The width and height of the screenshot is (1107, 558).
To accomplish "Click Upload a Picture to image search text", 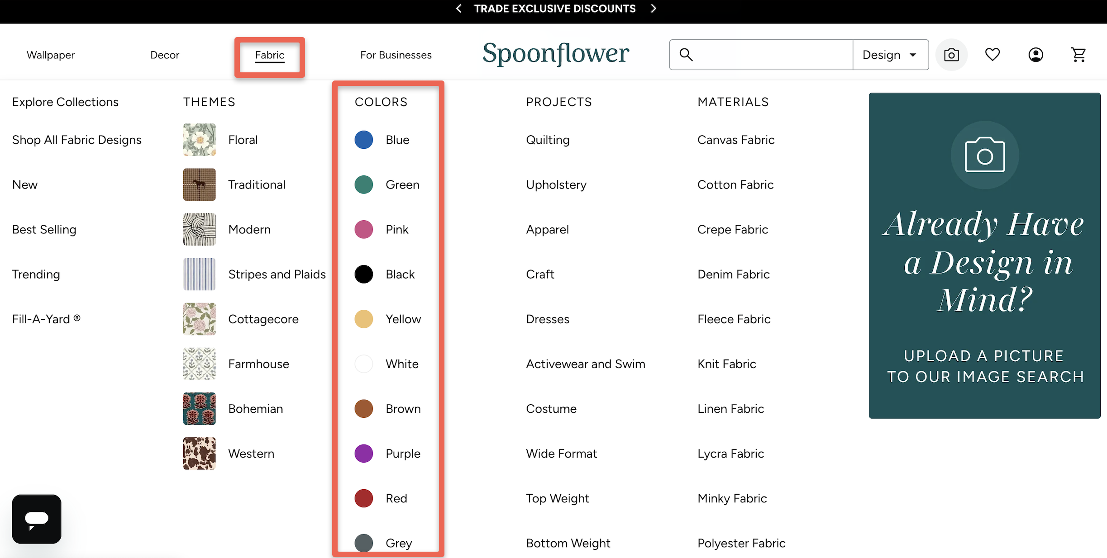I will (985, 366).
